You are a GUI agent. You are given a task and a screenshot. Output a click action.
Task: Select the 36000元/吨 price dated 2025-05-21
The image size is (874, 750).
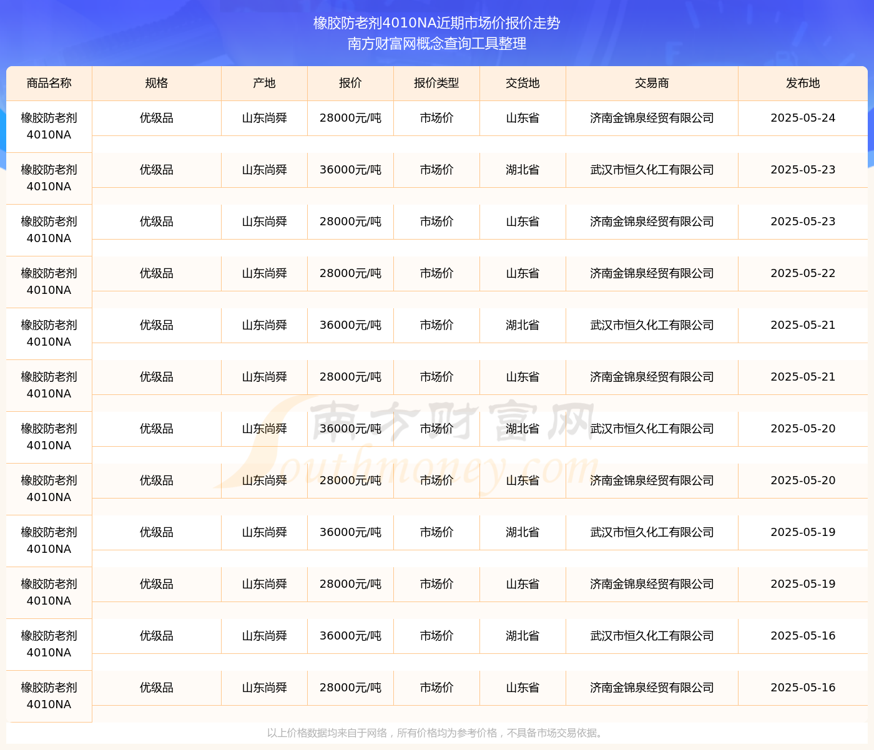click(351, 325)
